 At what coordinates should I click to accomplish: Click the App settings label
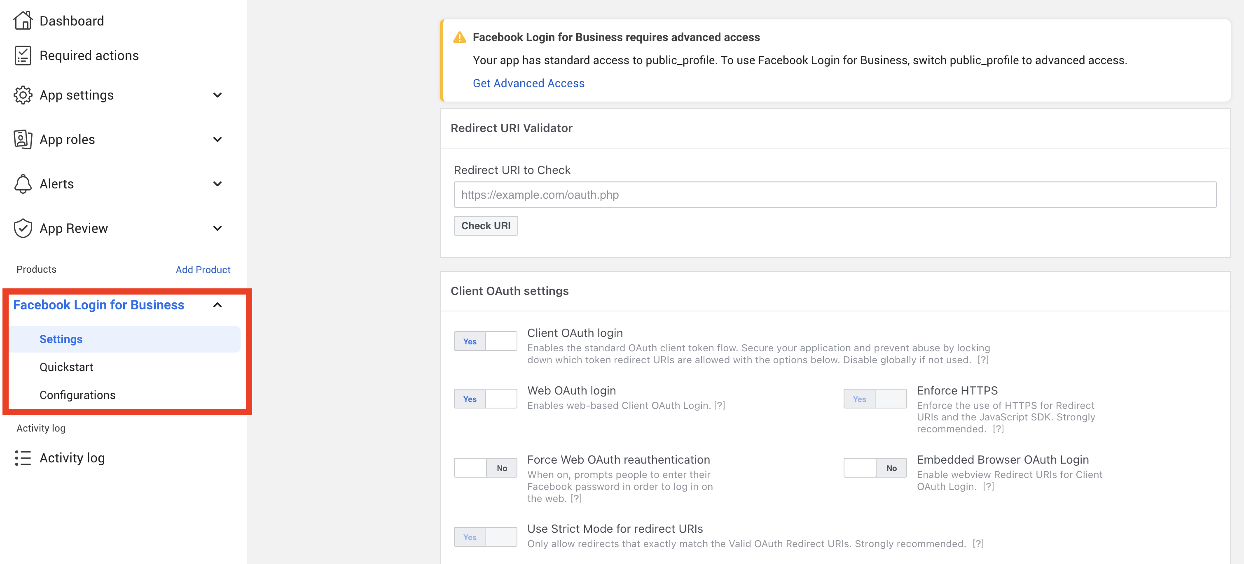pos(76,95)
